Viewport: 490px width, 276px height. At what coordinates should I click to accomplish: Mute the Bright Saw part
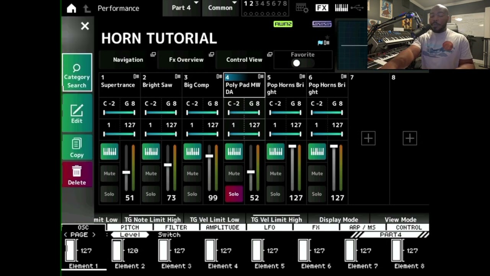click(151, 173)
